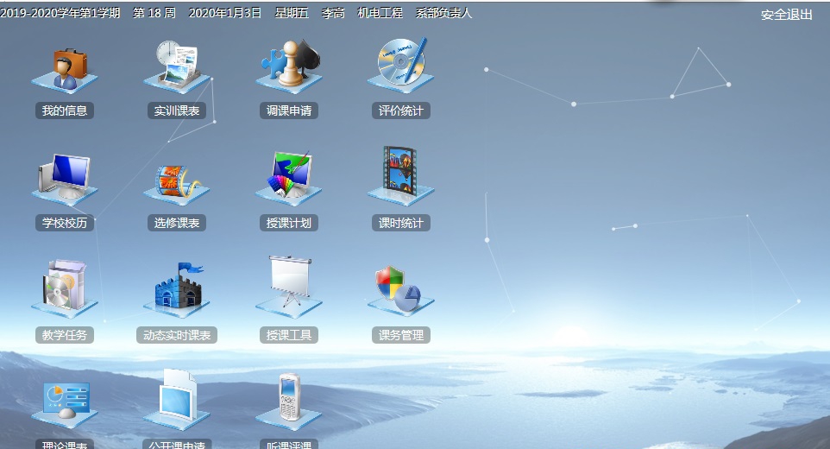Click the 评价统计 text label
The height and width of the screenshot is (449, 830).
[400, 111]
